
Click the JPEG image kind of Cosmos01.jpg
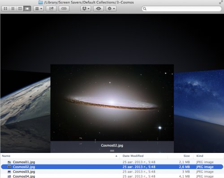pyautogui.click(x=205, y=162)
